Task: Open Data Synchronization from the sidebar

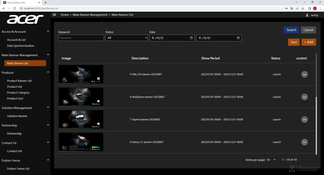Action: [x=20, y=46]
